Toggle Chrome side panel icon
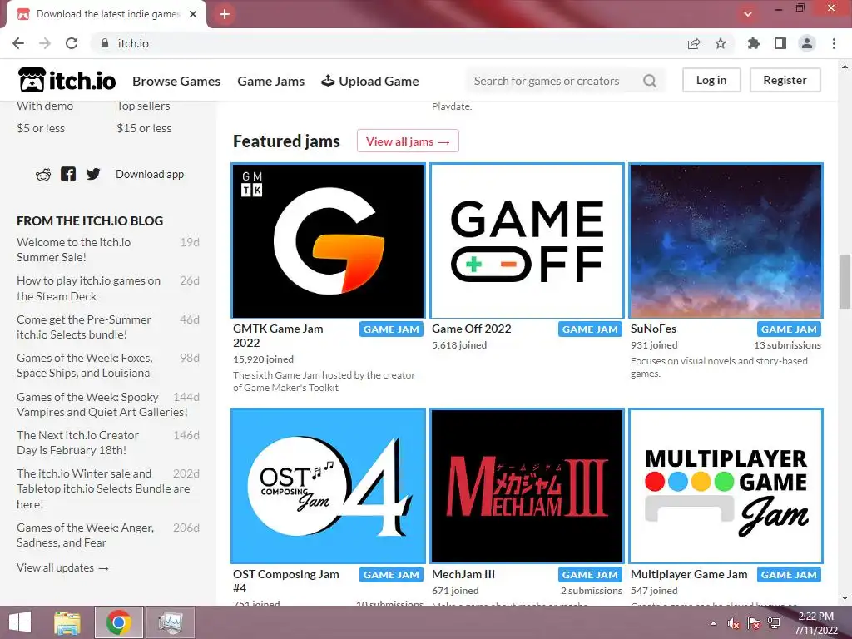 [780, 43]
